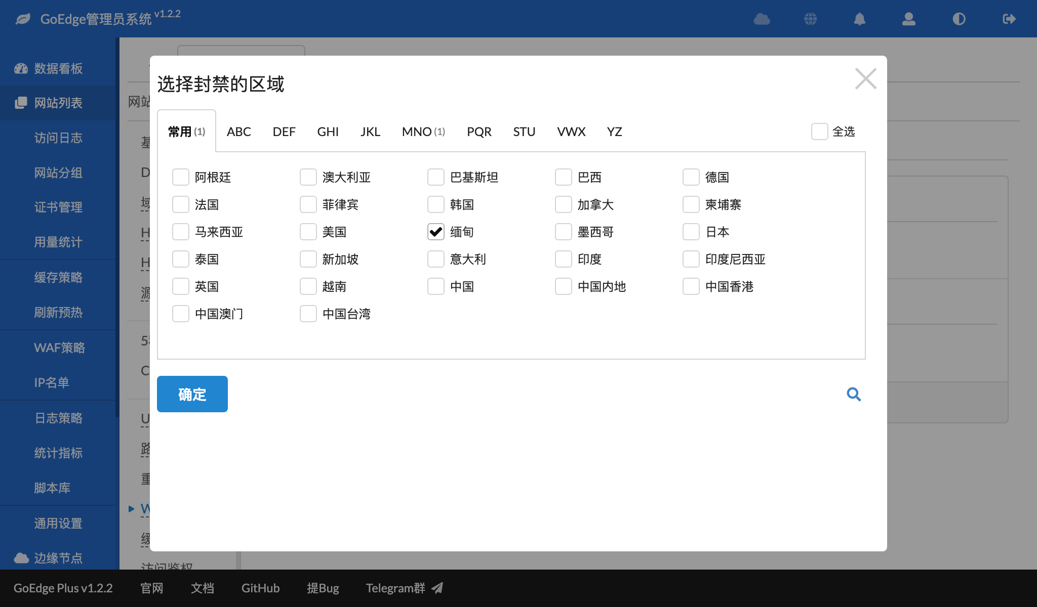
Task: Click the Telegram paper plane icon
Action: point(437,588)
